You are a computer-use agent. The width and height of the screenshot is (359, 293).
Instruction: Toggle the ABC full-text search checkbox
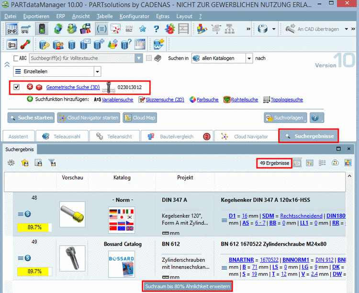(x=16, y=59)
